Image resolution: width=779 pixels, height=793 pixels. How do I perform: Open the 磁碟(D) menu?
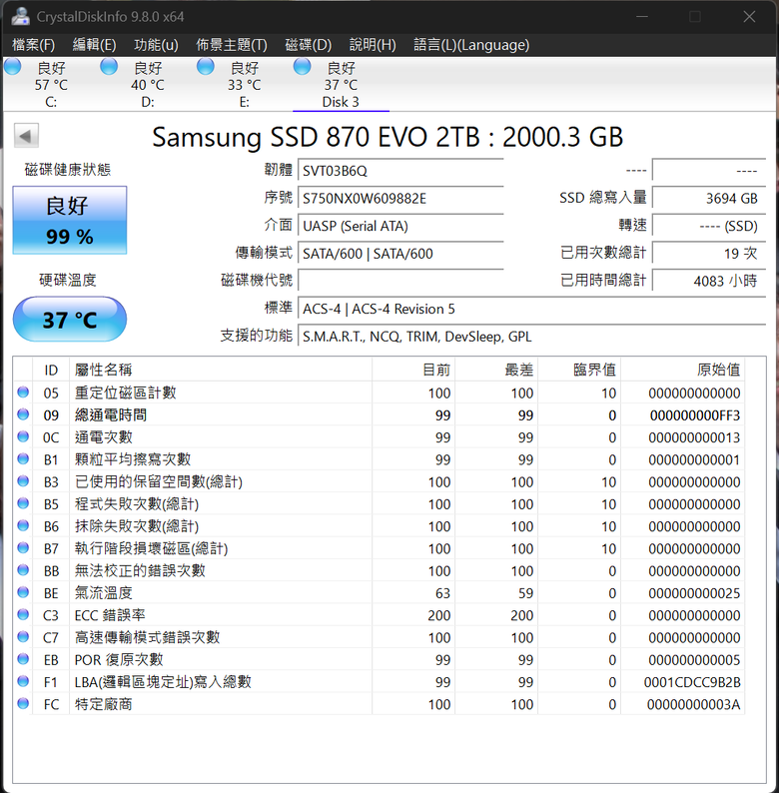308,45
